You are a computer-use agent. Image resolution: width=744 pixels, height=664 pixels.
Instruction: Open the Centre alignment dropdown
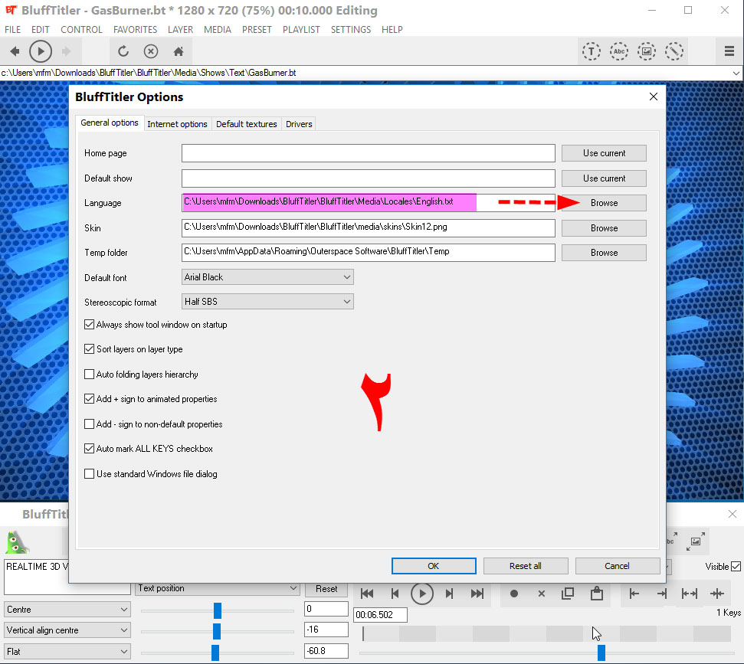coord(67,610)
